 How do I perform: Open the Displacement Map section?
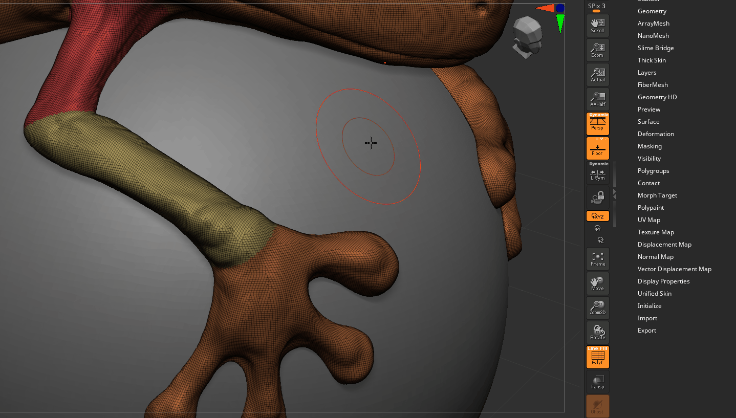click(x=664, y=245)
